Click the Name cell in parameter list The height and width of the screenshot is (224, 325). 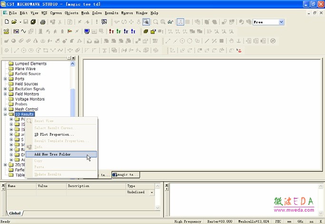click(x=21, y=192)
